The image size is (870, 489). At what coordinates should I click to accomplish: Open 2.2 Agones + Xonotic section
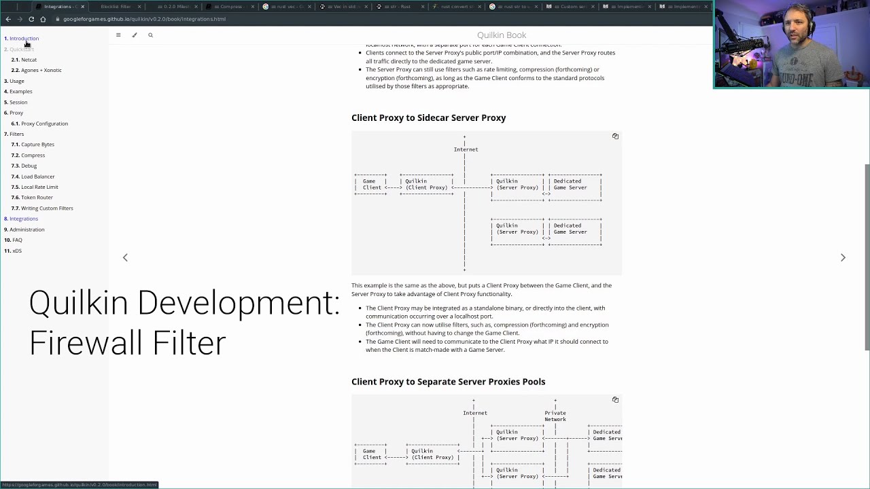coord(36,70)
